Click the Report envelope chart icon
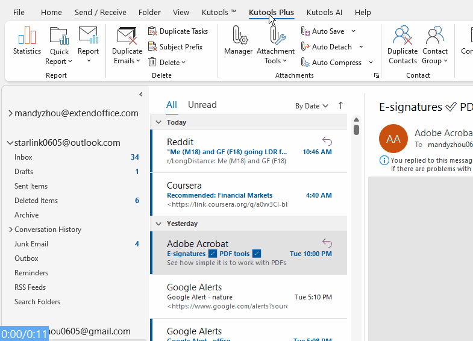473x341 pixels. click(88, 35)
